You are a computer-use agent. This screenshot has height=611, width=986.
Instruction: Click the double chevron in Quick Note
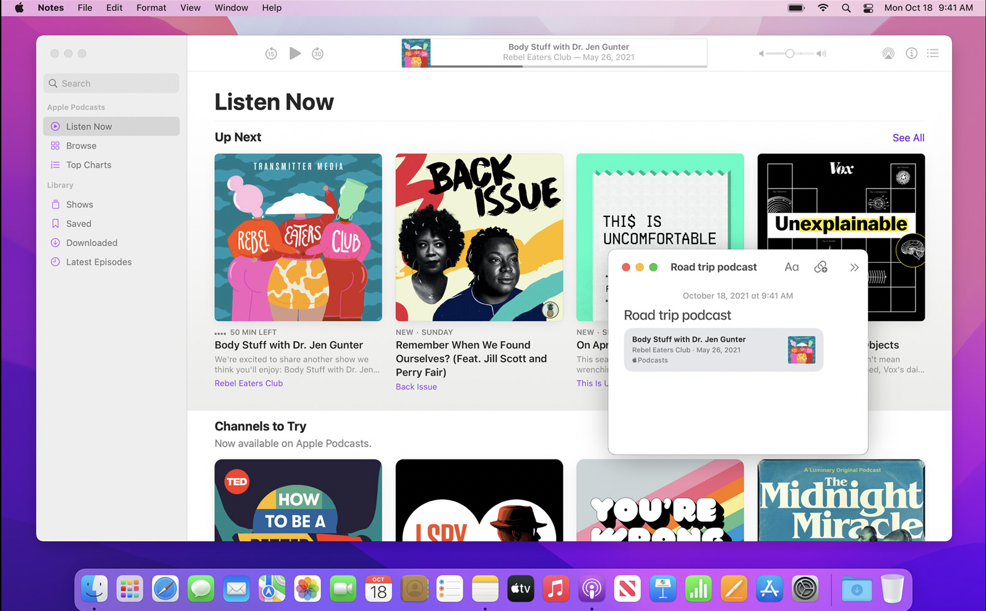coord(854,268)
